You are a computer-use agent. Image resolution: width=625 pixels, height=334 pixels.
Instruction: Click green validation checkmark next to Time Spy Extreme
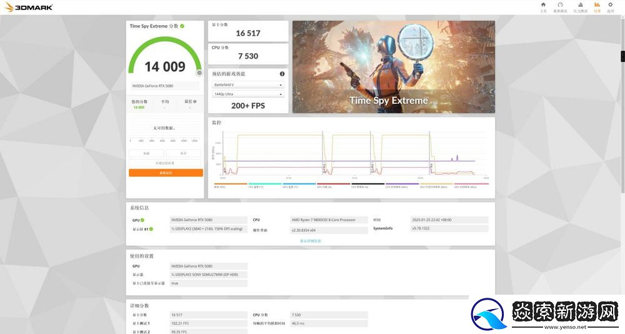pyautogui.click(x=182, y=26)
